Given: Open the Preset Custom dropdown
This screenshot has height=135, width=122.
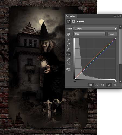Looking at the screenshot, I should point(95,29).
